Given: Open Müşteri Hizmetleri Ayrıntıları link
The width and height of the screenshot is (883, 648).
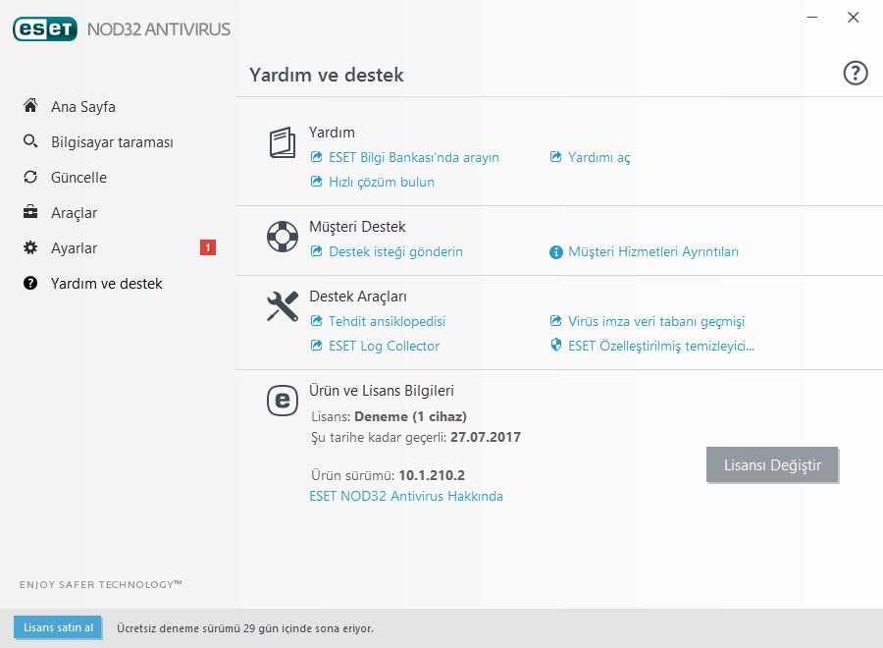Looking at the screenshot, I should click(653, 251).
